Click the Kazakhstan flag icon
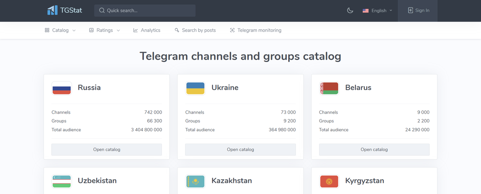 click(x=195, y=181)
